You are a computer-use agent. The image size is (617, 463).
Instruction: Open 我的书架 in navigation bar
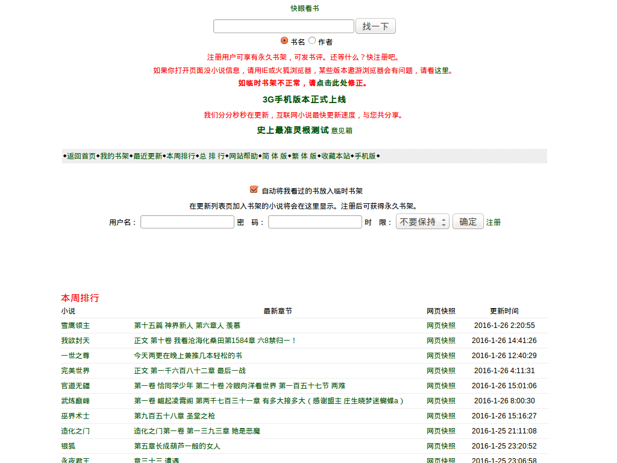point(114,156)
